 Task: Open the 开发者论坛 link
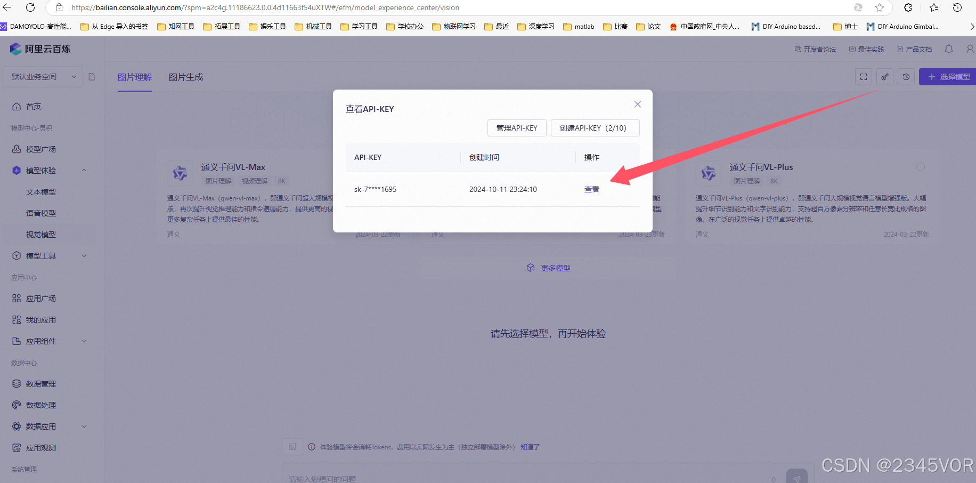click(815, 49)
